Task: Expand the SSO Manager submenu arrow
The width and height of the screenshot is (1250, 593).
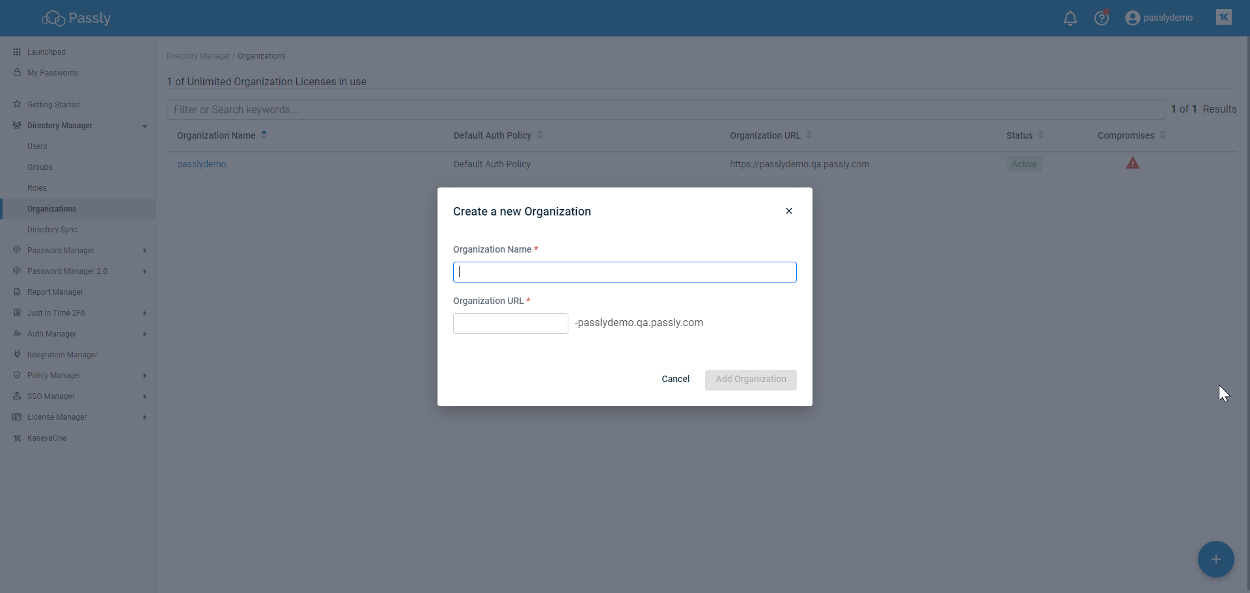Action: (145, 396)
